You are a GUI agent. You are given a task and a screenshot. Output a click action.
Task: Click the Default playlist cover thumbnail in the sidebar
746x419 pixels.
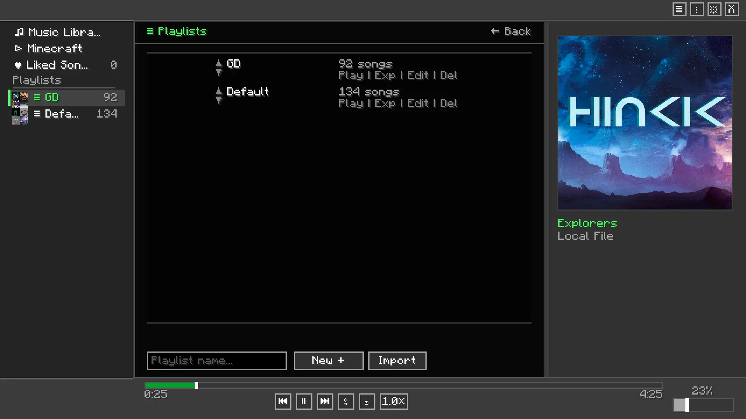click(19, 116)
